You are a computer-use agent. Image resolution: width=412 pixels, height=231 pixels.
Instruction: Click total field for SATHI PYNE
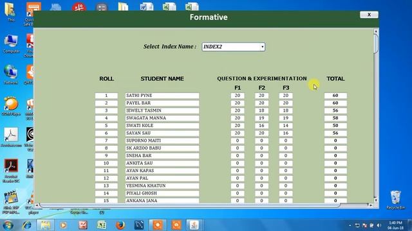coord(335,96)
